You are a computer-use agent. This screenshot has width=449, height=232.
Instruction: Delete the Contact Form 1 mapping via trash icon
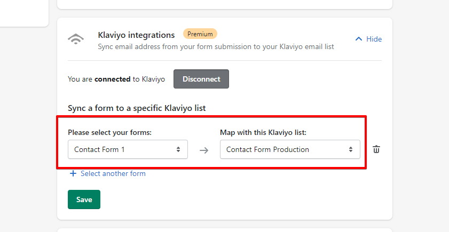tap(376, 149)
